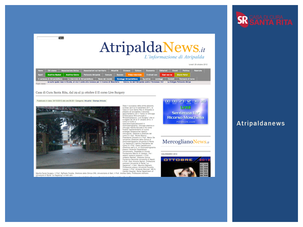
Task: Open the Sport menu item
Action: click(x=40, y=75)
